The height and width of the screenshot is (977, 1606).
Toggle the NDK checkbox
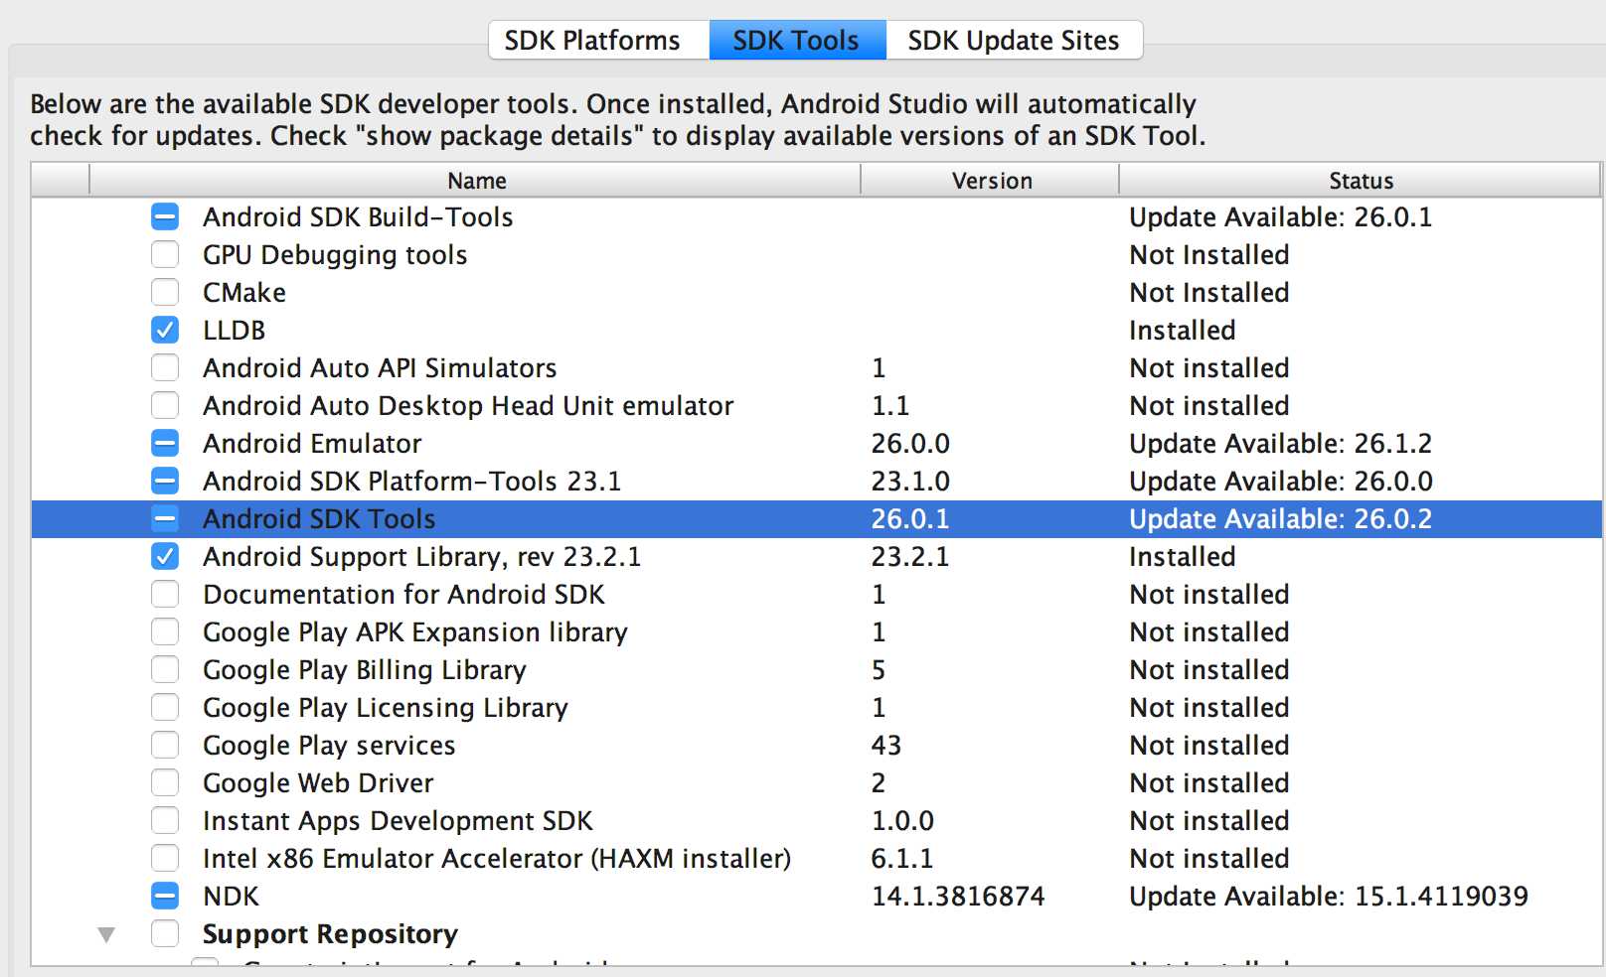pyautogui.click(x=165, y=897)
